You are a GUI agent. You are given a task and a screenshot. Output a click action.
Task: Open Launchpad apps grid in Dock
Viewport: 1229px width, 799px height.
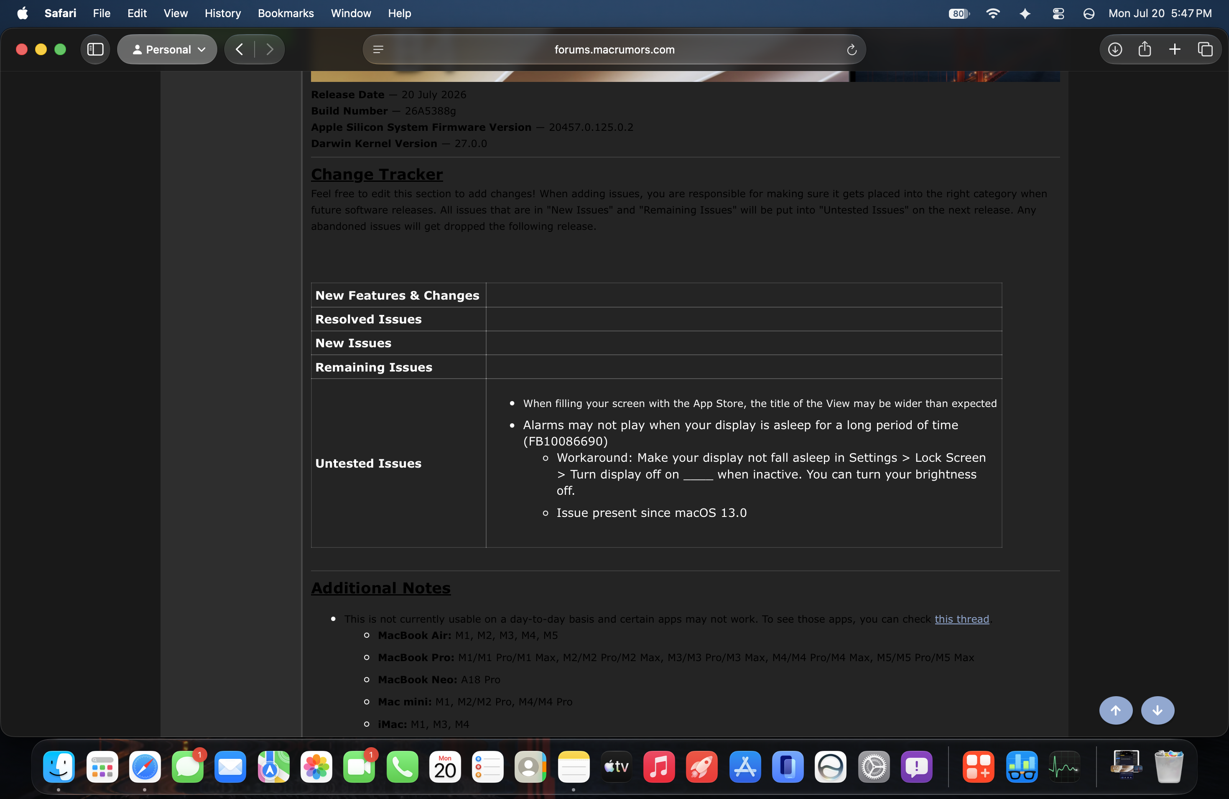[x=102, y=766]
